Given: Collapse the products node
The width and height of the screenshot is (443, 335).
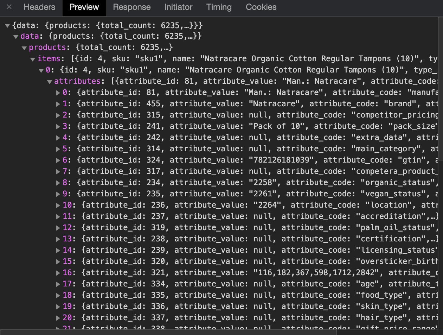Looking at the screenshot, I should tap(24, 48).
